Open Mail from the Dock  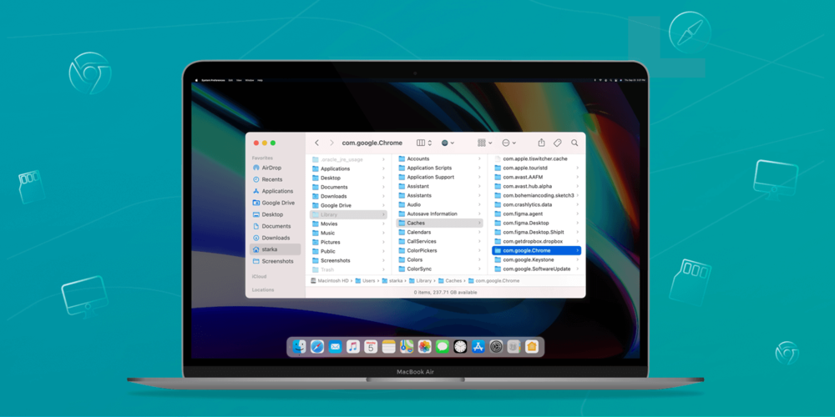(335, 347)
